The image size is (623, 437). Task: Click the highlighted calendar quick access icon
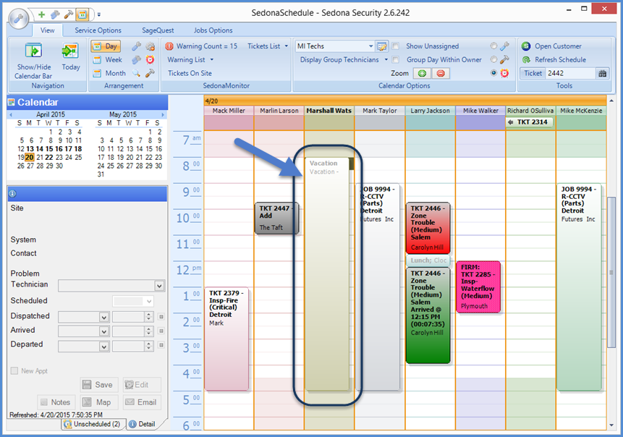point(82,14)
